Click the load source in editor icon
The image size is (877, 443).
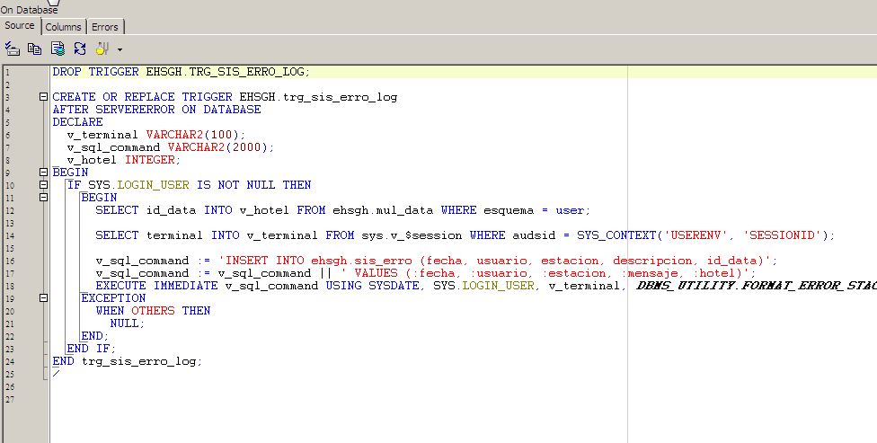pyautogui.click(x=58, y=49)
